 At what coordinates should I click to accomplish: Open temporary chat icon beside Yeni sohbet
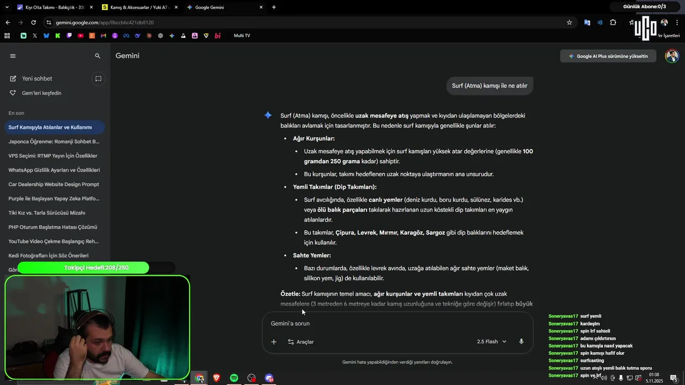(x=98, y=79)
